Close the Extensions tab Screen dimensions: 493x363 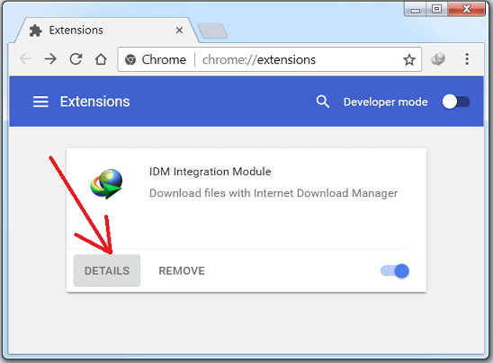[179, 31]
